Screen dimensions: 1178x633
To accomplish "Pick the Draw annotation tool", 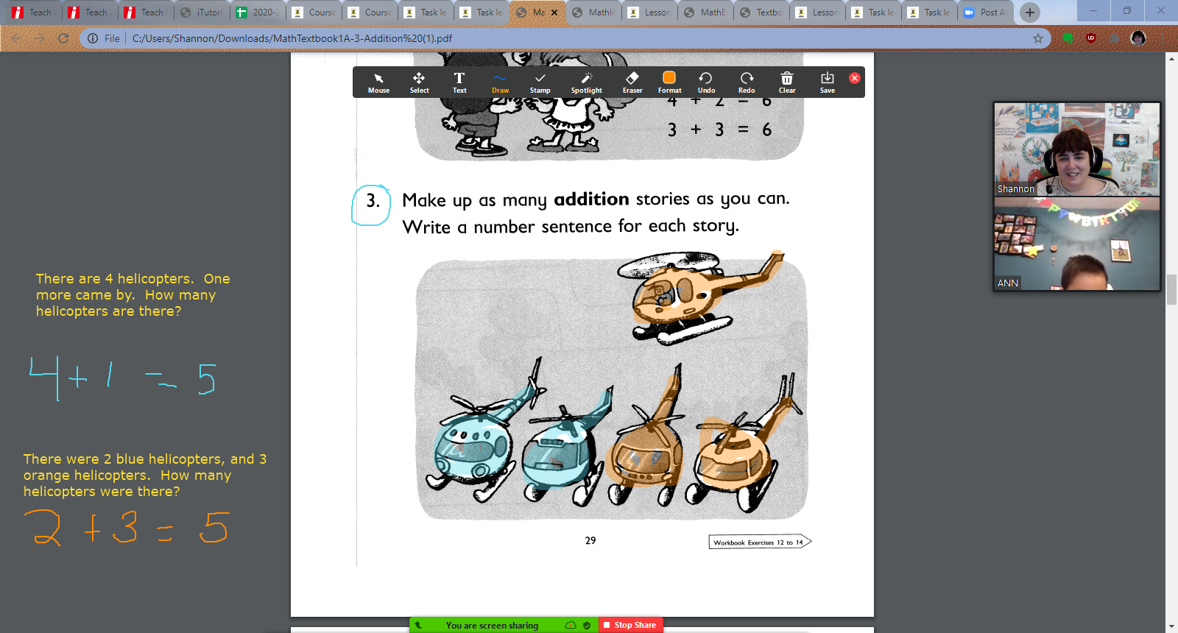I will (500, 82).
